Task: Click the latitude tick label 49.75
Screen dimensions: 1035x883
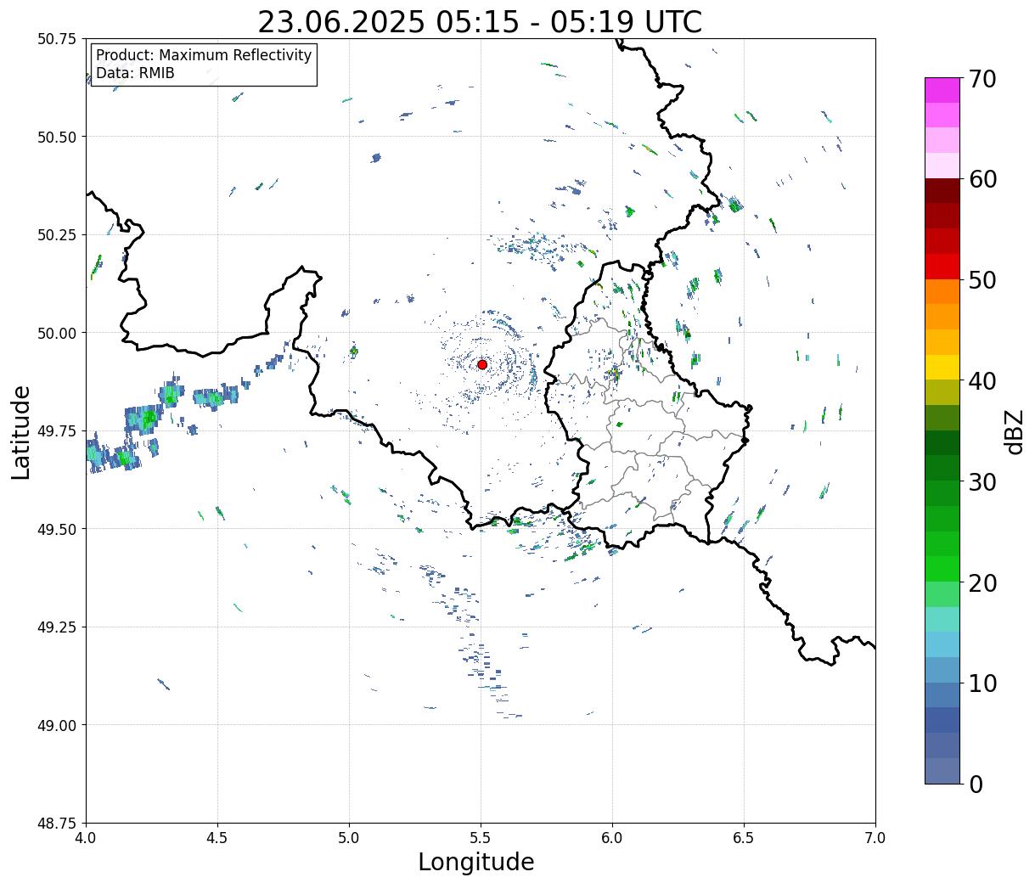Action: [57, 431]
